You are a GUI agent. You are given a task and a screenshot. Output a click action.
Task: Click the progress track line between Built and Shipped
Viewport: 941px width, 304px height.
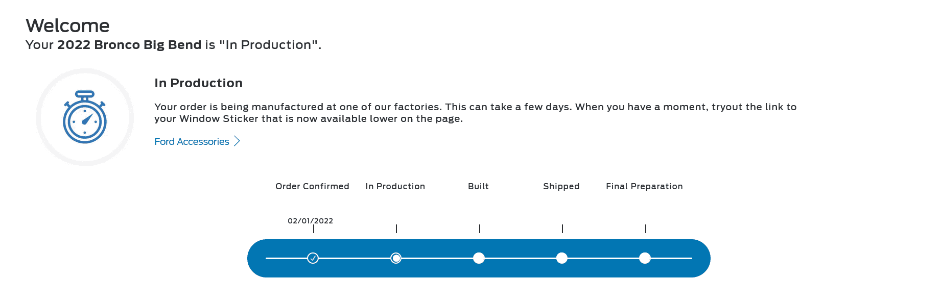(520, 258)
